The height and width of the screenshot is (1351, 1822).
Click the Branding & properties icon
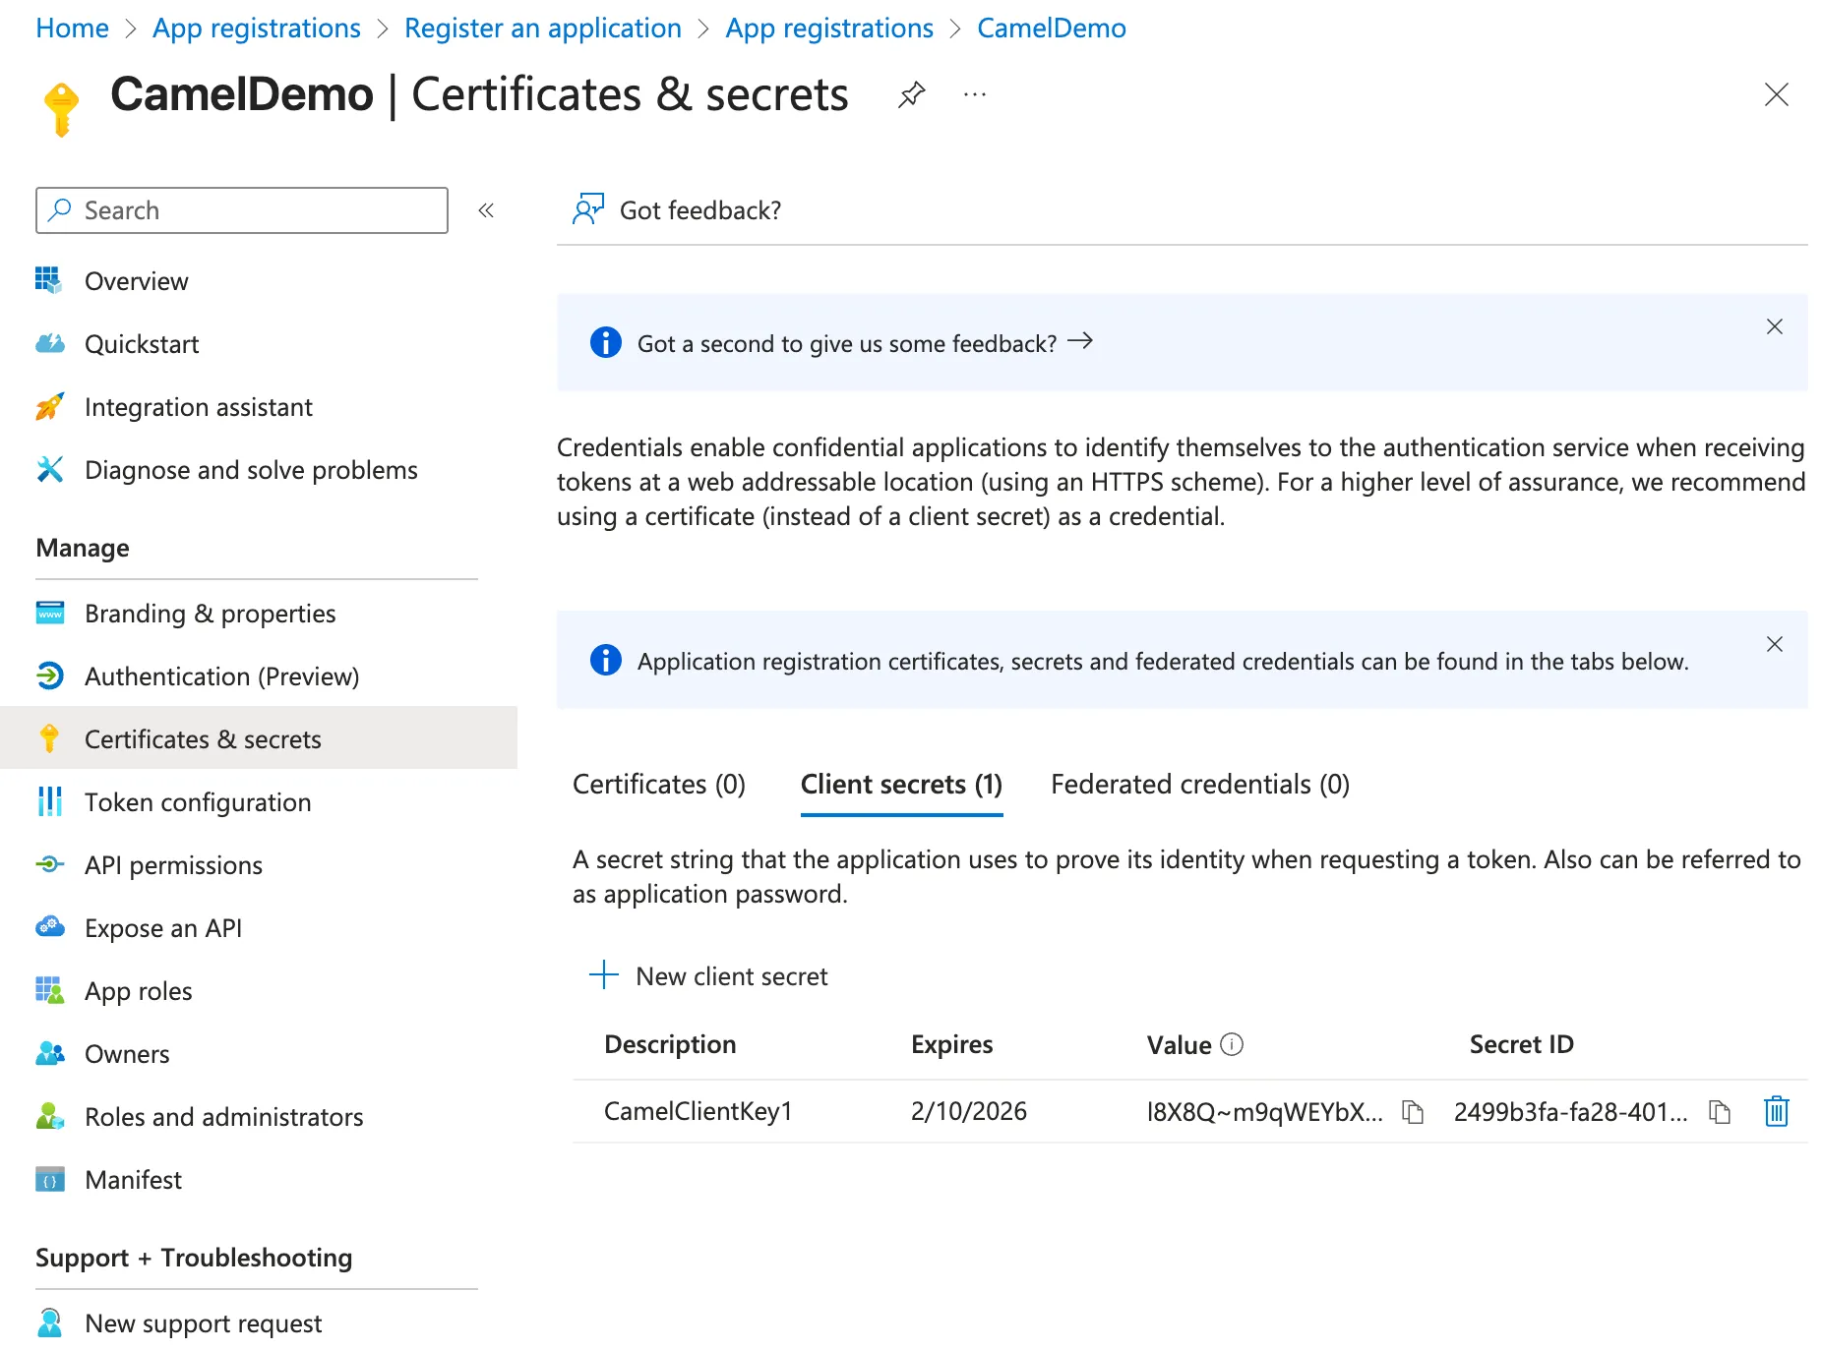click(x=49, y=613)
